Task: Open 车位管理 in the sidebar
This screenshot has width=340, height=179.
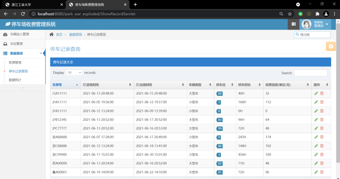Action: click(22, 44)
